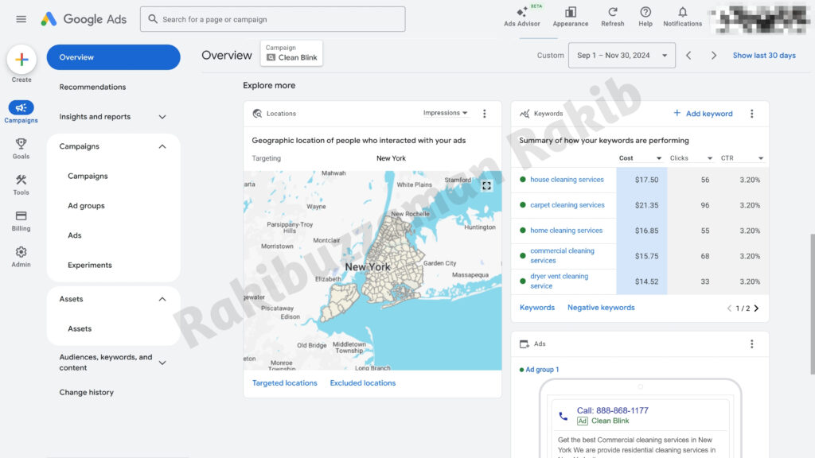Viewport: 815px width, 458px height.
Task: Expand the map to fullscreen
Action: point(487,185)
